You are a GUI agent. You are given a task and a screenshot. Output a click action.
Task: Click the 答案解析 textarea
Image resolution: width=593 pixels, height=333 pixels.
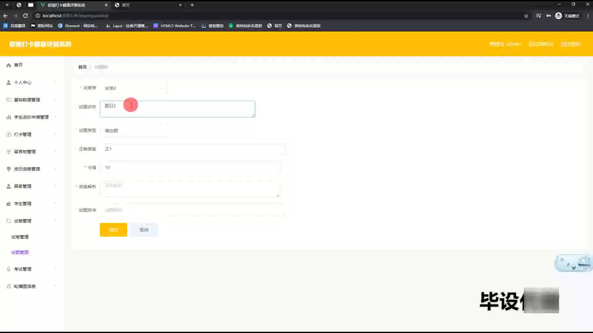190,189
